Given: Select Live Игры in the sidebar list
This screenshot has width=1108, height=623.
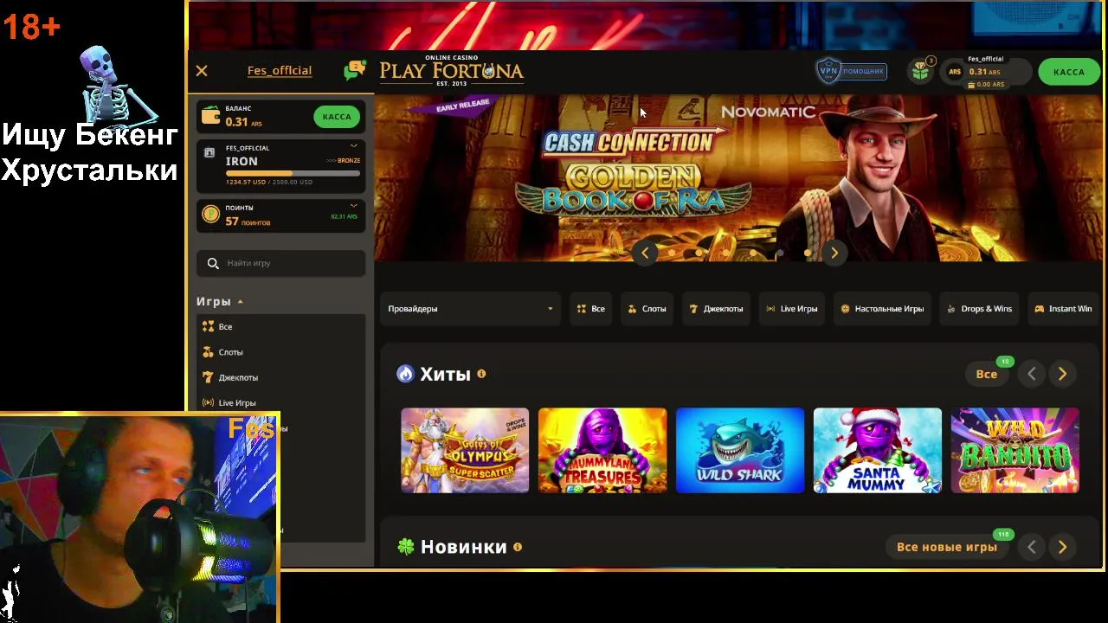Looking at the screenshot, I should tap(237, 402).
